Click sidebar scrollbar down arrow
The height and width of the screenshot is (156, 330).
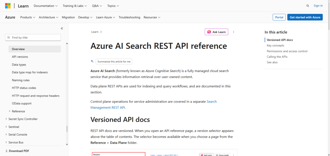click(x=67, y=144)
